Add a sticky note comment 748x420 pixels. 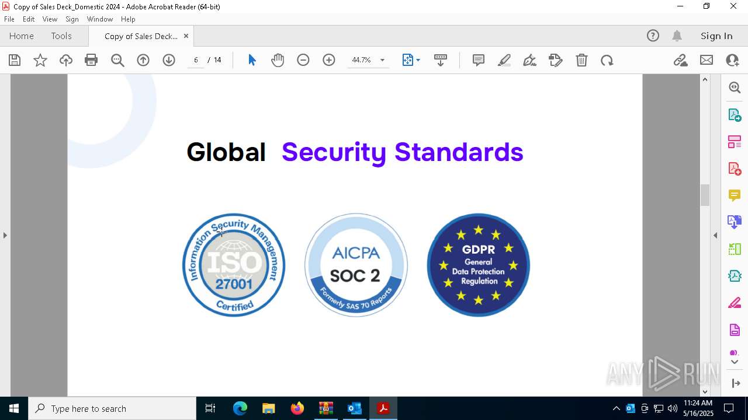coord(479,60)
